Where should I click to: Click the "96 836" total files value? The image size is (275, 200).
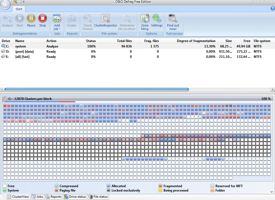tap(127, 46)
